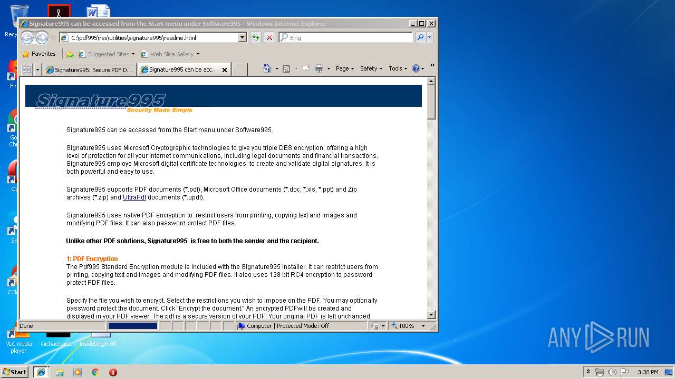Viewport: 675px width, 379px height.
Task: Open the Adobe Reader desktop icon
Action: pos(59,11)
